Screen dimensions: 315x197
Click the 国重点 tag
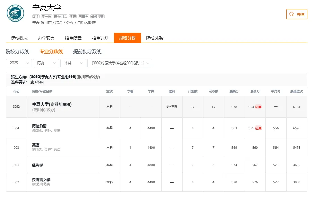click(x=84, y=17)
